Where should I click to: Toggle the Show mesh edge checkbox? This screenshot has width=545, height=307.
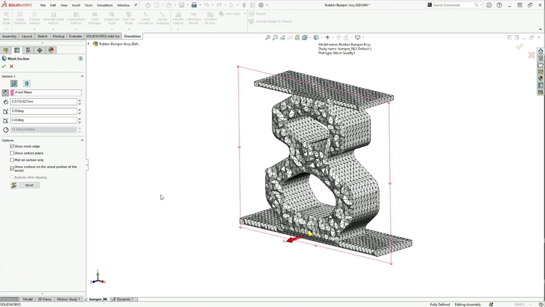click(12, 146)
